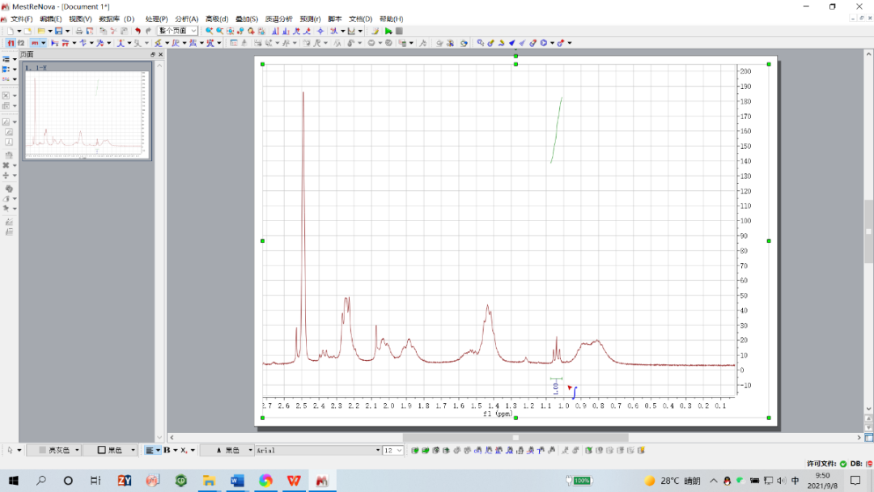Click the 28°C weather widget
Viewport: 874px width, 492px height.
[672, 481]
